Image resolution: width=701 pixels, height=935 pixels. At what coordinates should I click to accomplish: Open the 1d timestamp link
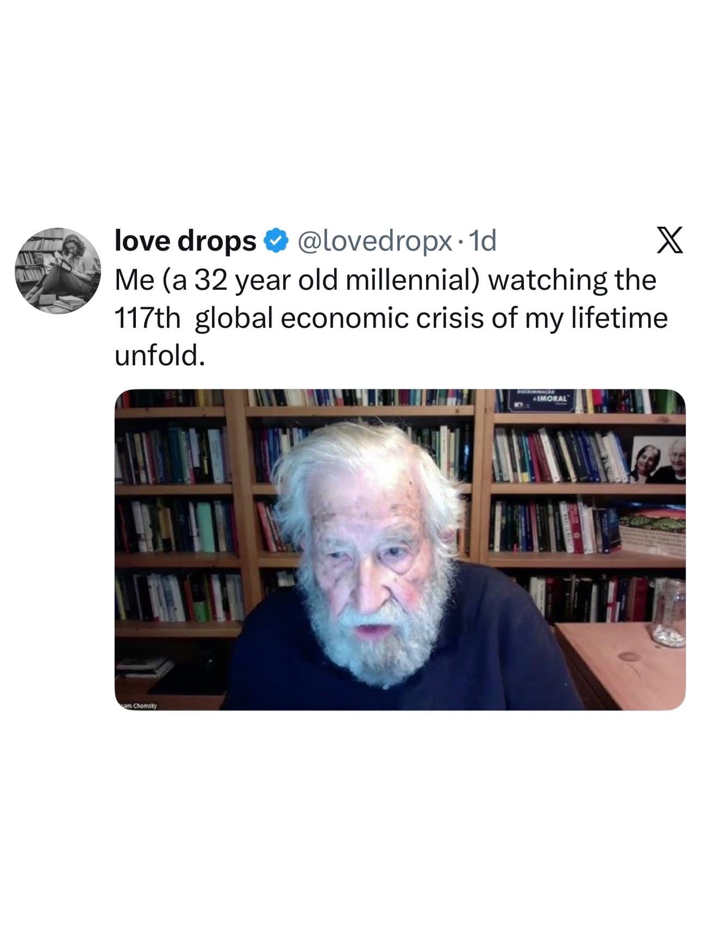tap(482, 241)
